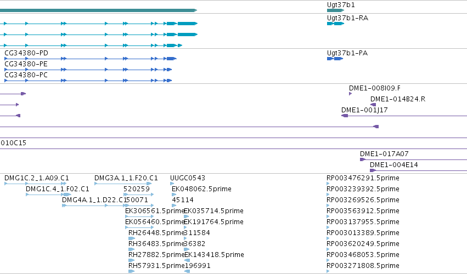467x274 pixels.
Task: Select the CG34380-PE feature label
Action: [26, 64]
